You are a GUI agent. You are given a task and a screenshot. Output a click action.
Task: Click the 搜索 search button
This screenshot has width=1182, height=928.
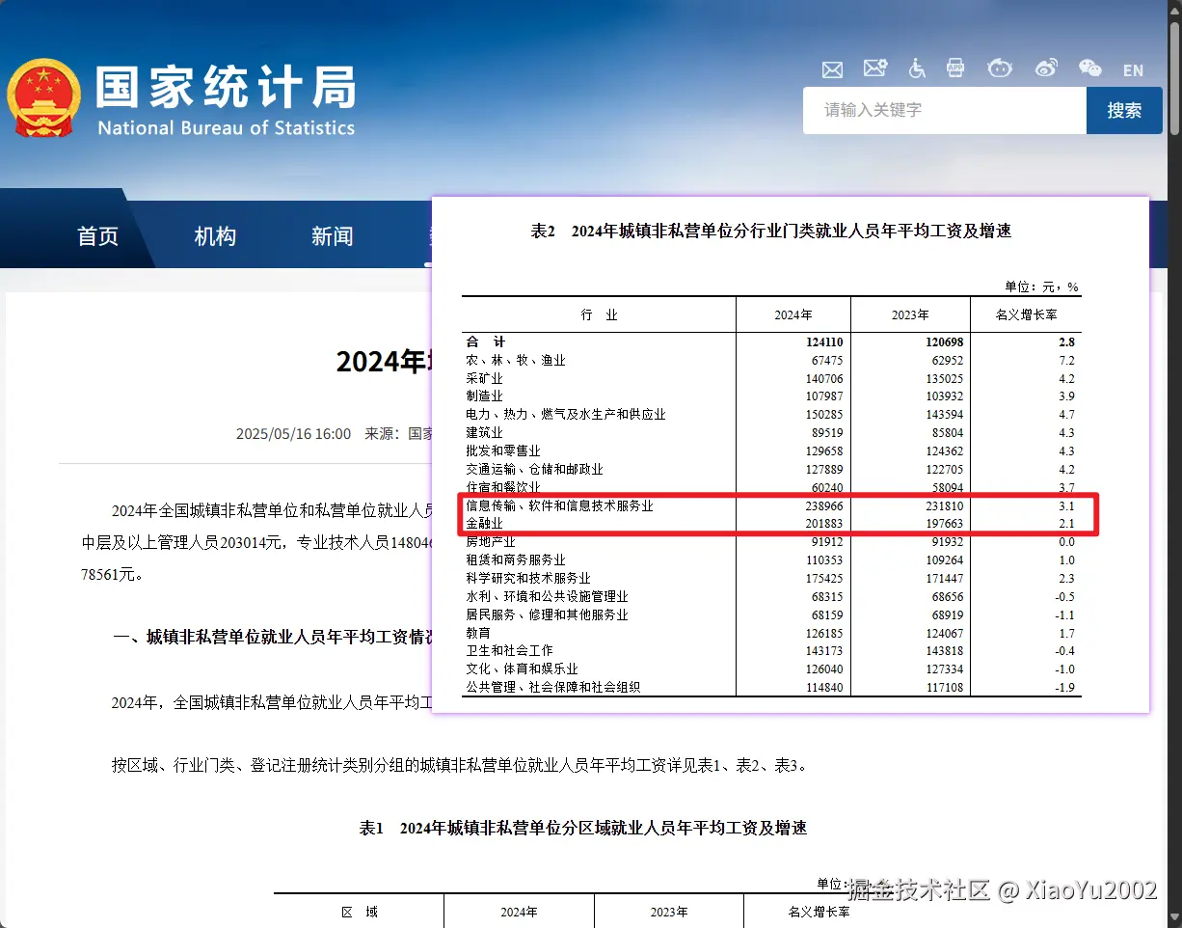(1124, 110)
